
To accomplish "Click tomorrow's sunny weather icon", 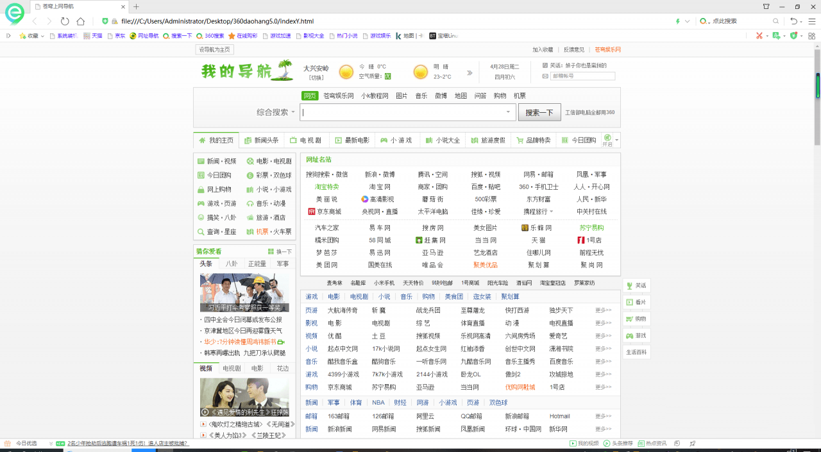I will click(421, 72).
